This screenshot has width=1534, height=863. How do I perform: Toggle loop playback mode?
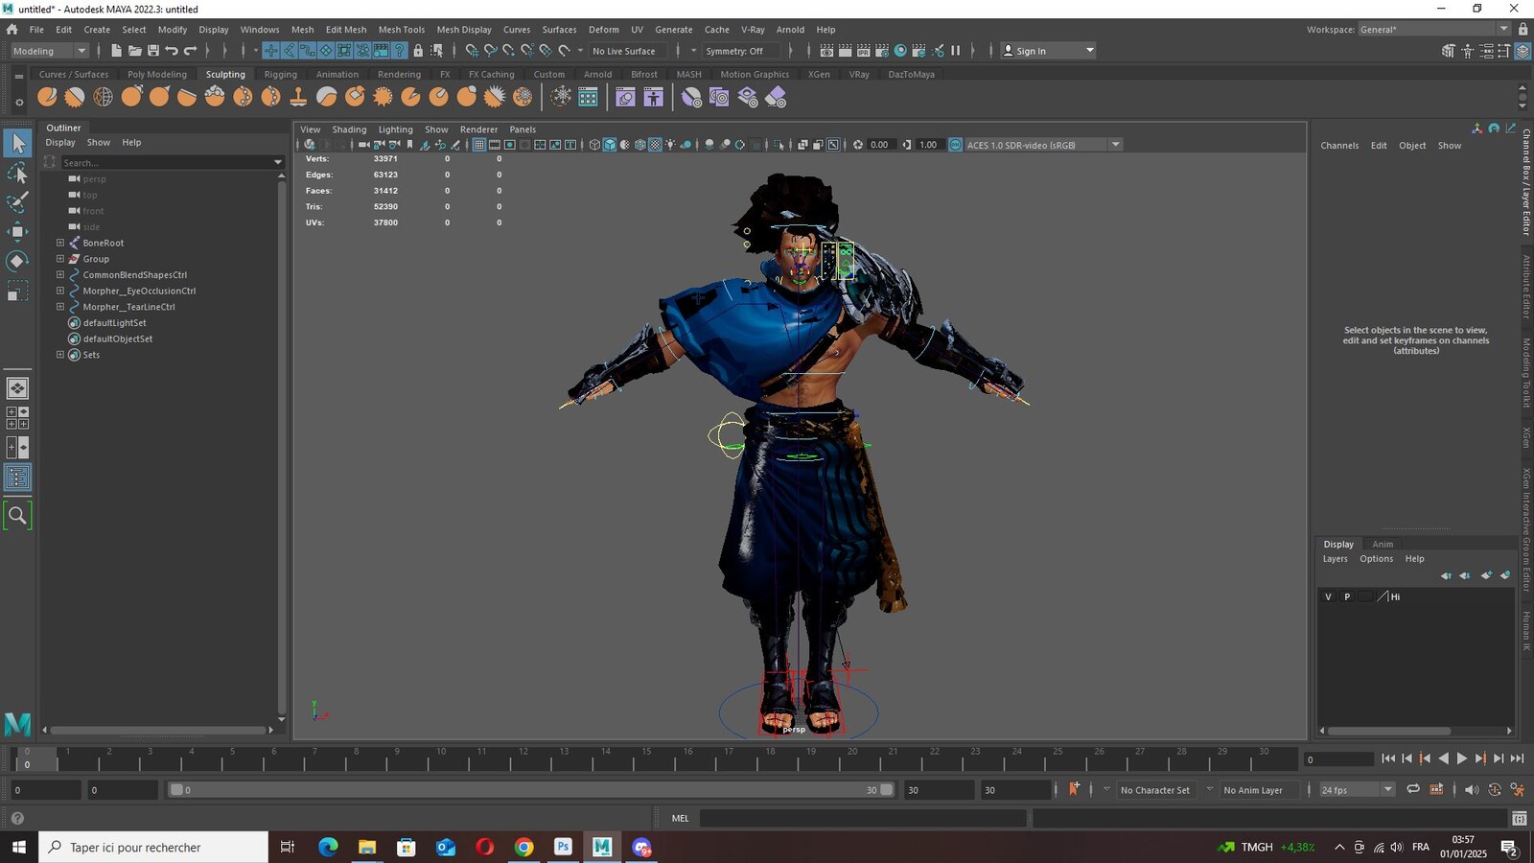coord(1412,789)
